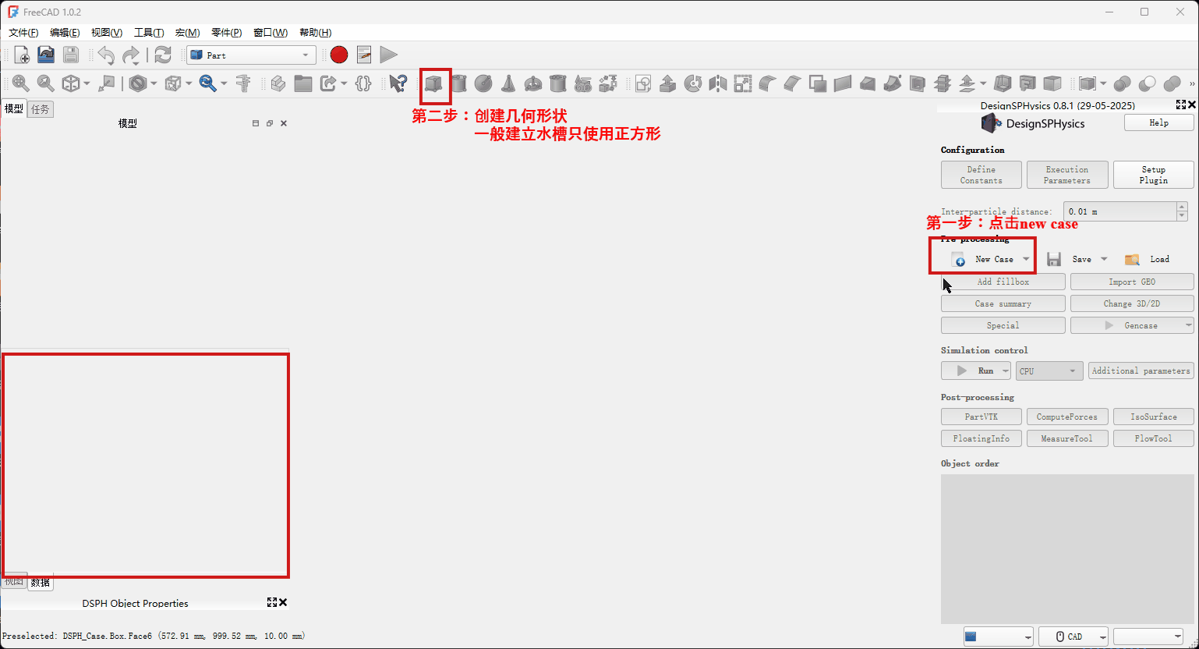Screen dimensions: 1199x649
Task: Open the 零件 menu
Action: tap(225, 32)
